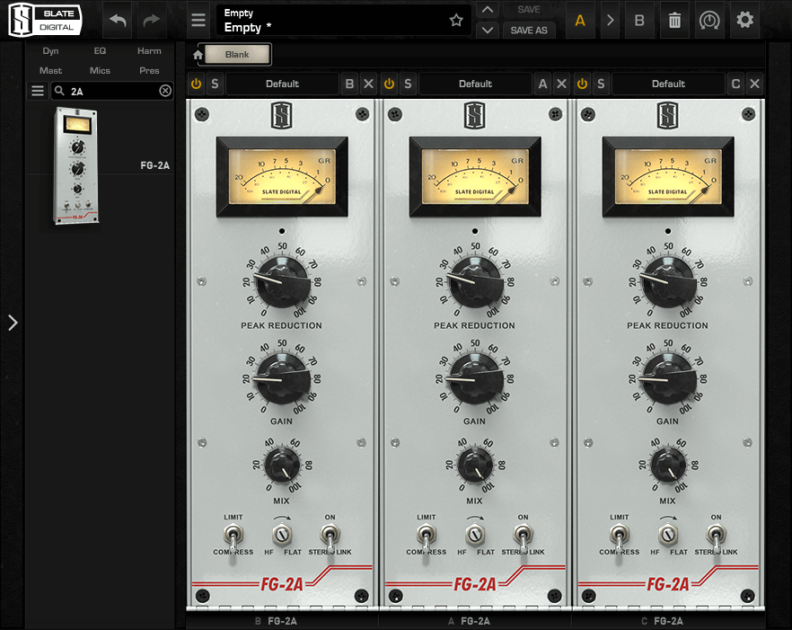Go to next preset with down chevron
792x630 pixels.
point(487,31)
